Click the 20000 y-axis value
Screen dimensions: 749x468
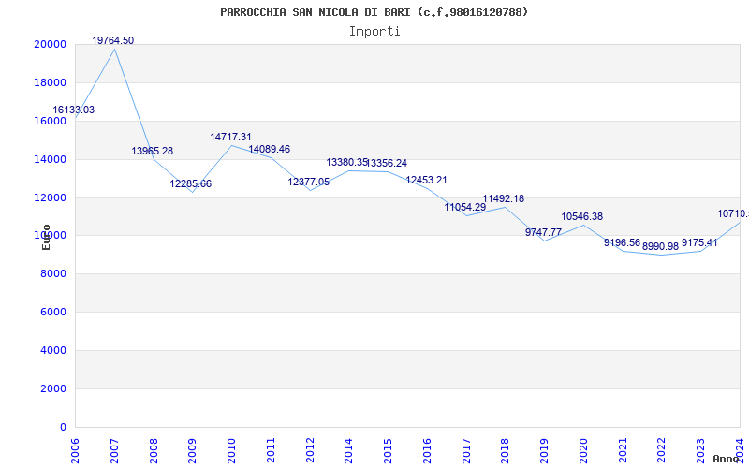coord(50,44)
